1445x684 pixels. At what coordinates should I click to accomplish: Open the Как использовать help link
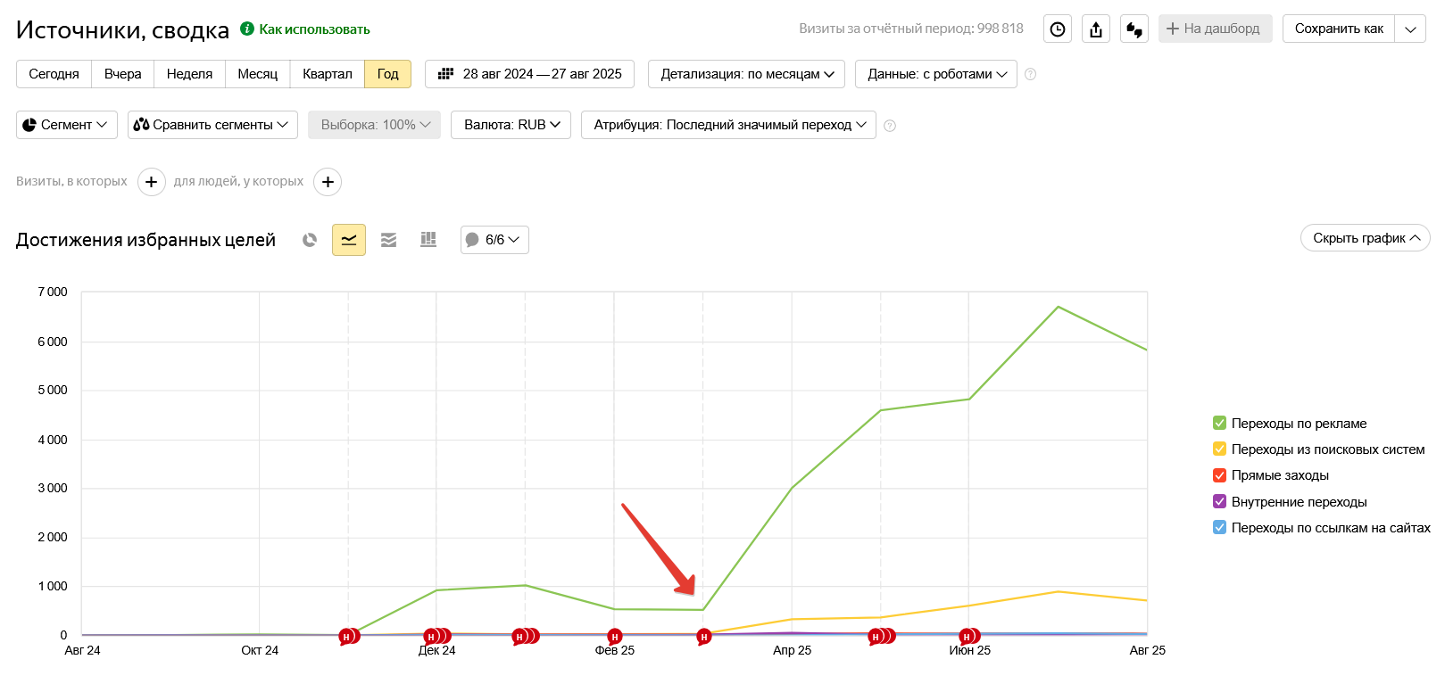313,29
